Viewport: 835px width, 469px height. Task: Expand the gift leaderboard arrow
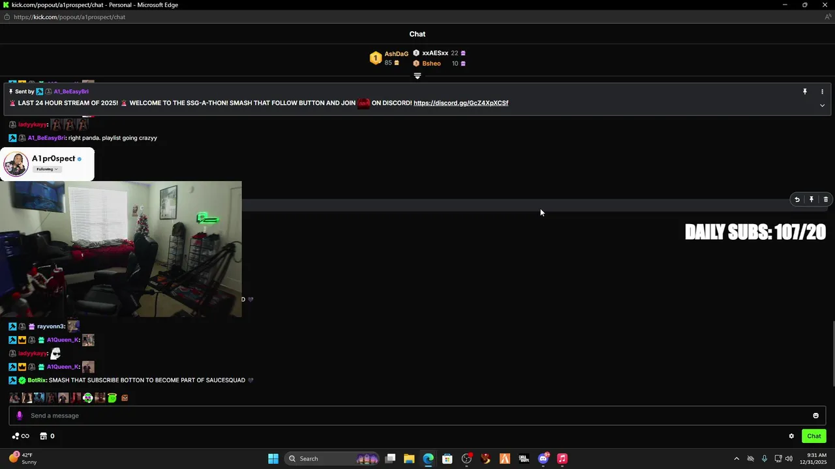coord(417,76)
